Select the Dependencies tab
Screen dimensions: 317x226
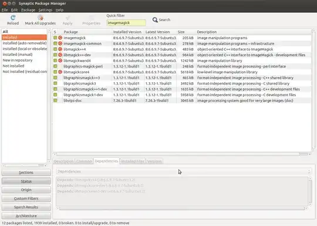(106, 161)
